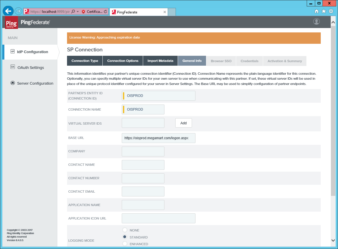Close the PingFederate browser tab
The height and width of the screenshot is (249, 338).
pyautogui.click(x=165, y=12)
